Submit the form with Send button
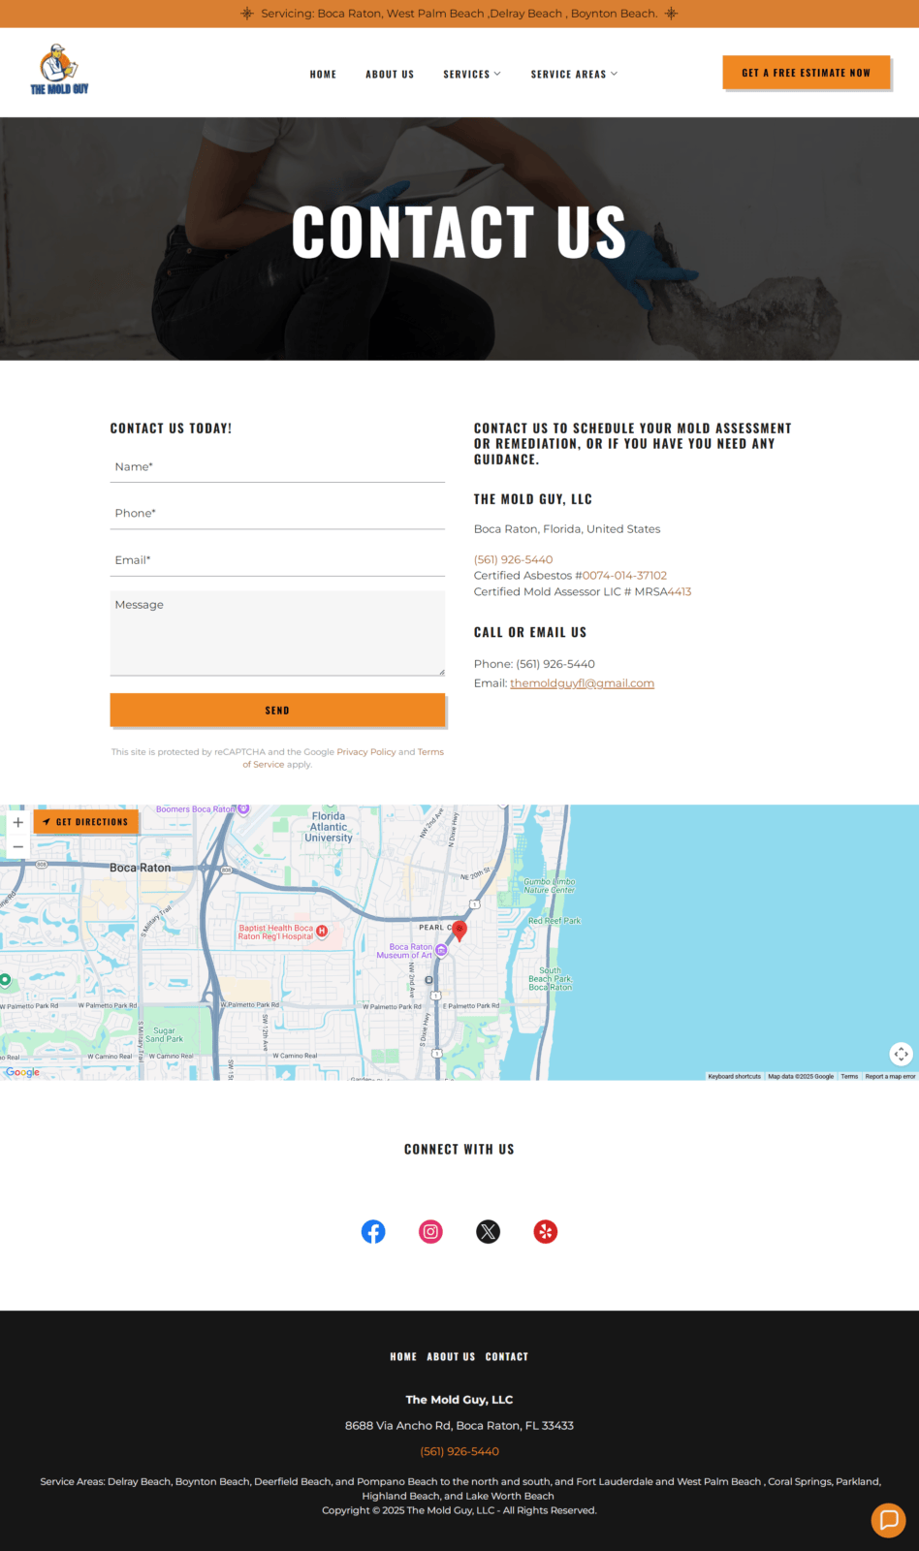Screen dimensions: 919x1551 [x=277, y=710]
